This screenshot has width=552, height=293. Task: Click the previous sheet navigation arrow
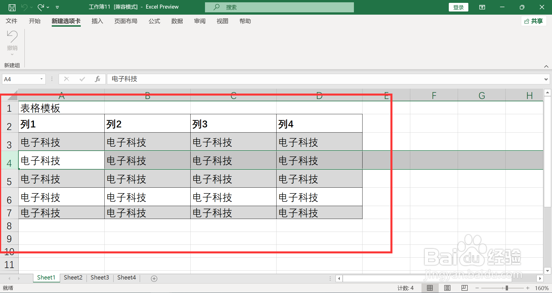[x=9, y=278]
